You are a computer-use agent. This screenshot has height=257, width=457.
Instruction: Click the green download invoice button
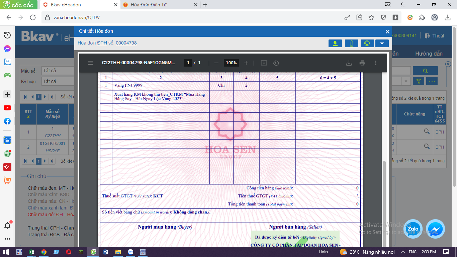[335, 43]
